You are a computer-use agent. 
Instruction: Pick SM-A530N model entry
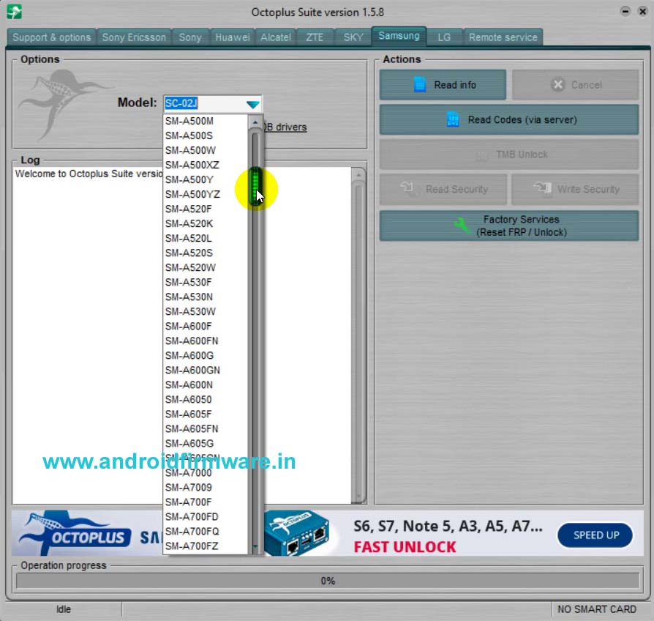206,297
